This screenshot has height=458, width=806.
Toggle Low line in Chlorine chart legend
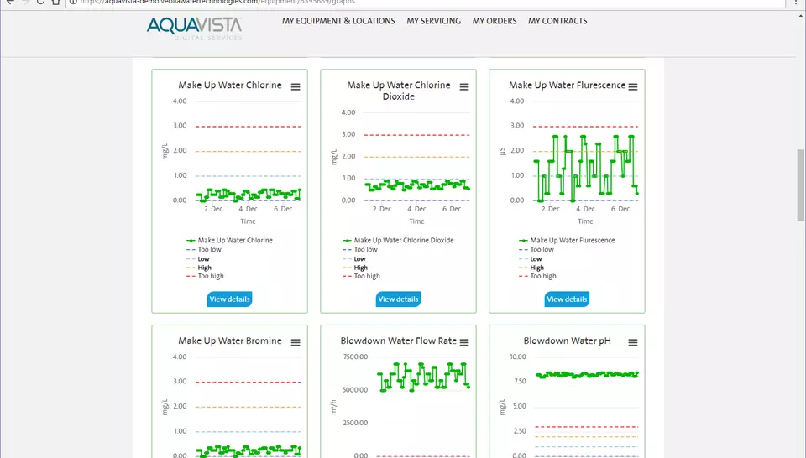pyautogui.click(x=198, y=259)
